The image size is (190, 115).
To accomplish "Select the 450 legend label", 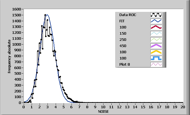I will 123,46.
